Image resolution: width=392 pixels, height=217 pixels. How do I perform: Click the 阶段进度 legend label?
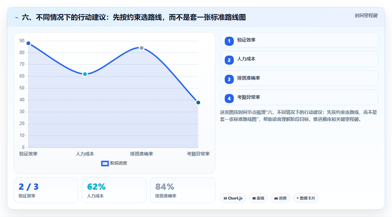(x=119, y=163)
